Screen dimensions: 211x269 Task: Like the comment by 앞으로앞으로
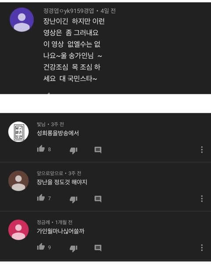pyautogui.click(x=41, y=198)
